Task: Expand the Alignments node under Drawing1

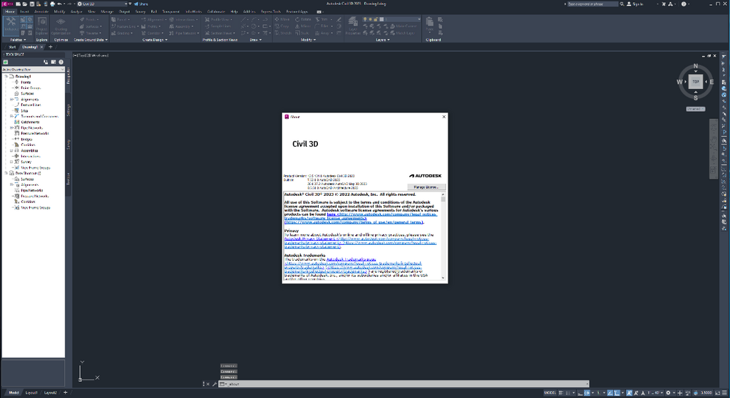Action: 11,100
